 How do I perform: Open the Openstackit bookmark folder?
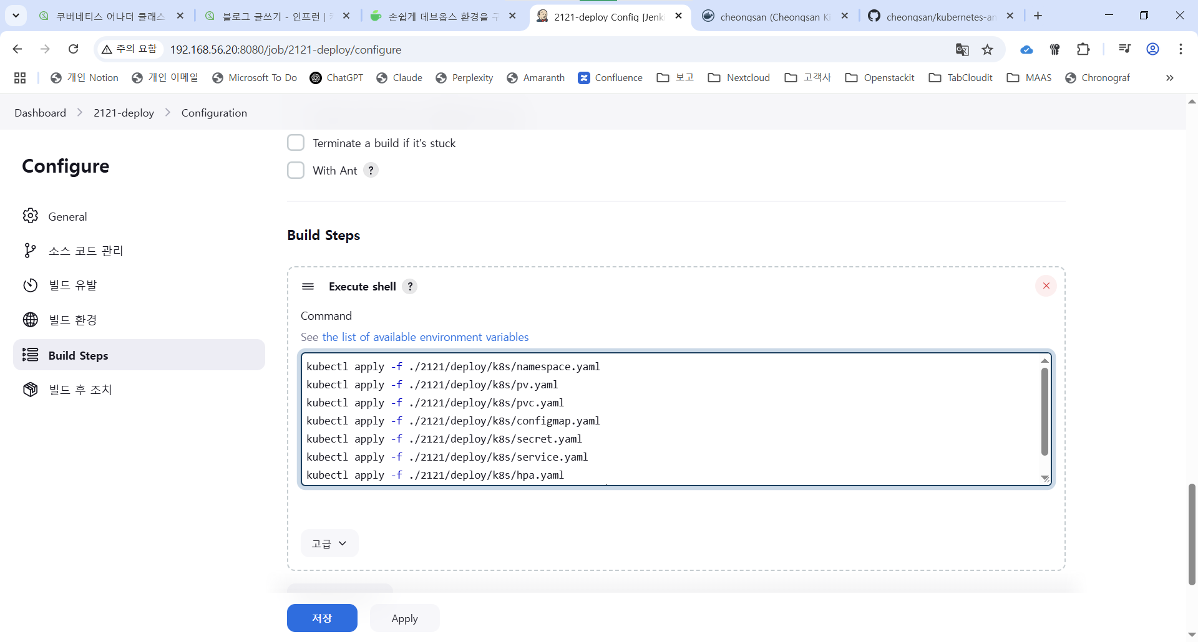[x=880, y=78]
